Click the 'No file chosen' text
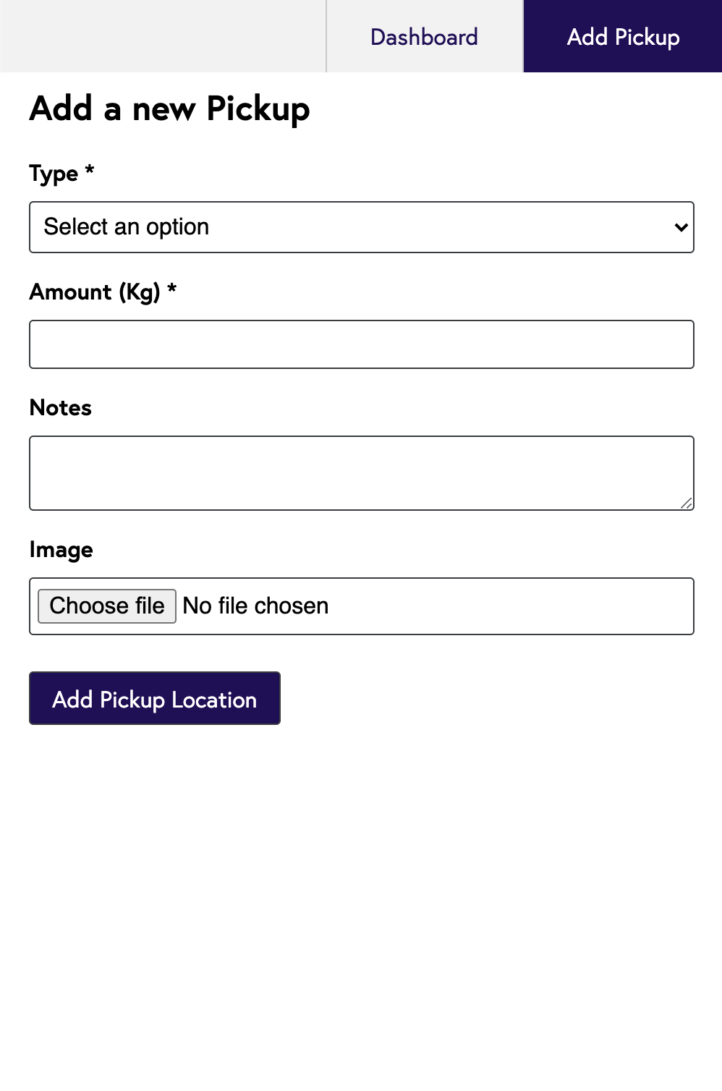 (x=255, y=606)
